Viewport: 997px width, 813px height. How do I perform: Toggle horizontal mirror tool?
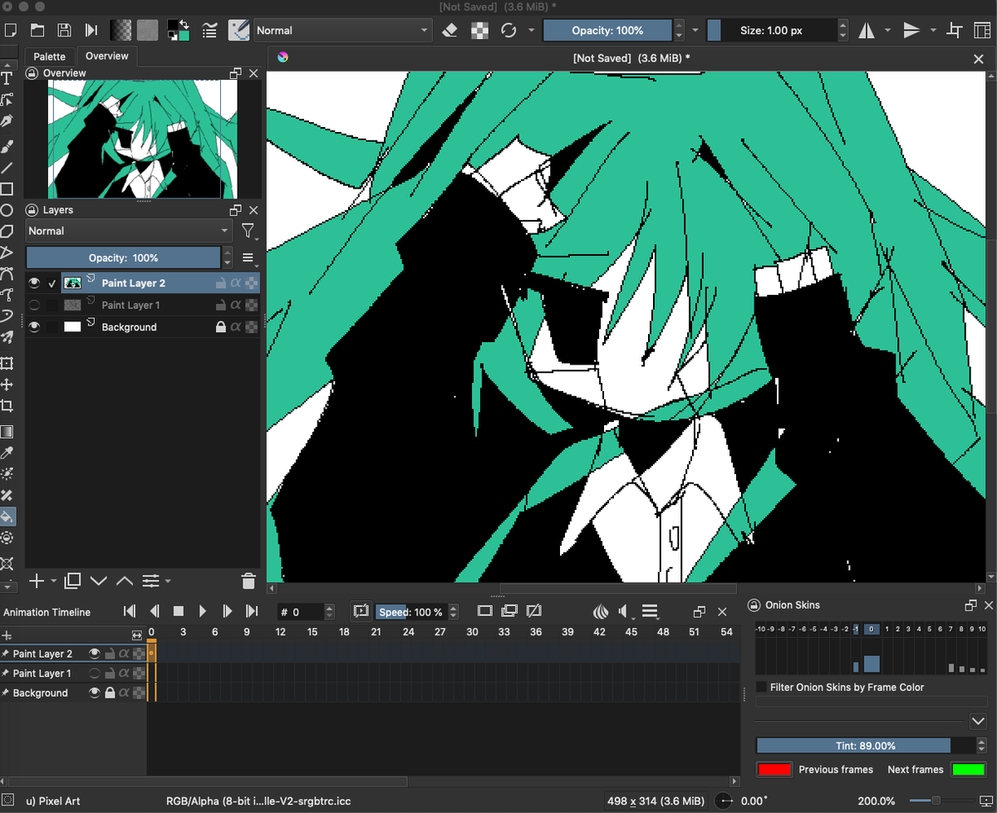867,31
